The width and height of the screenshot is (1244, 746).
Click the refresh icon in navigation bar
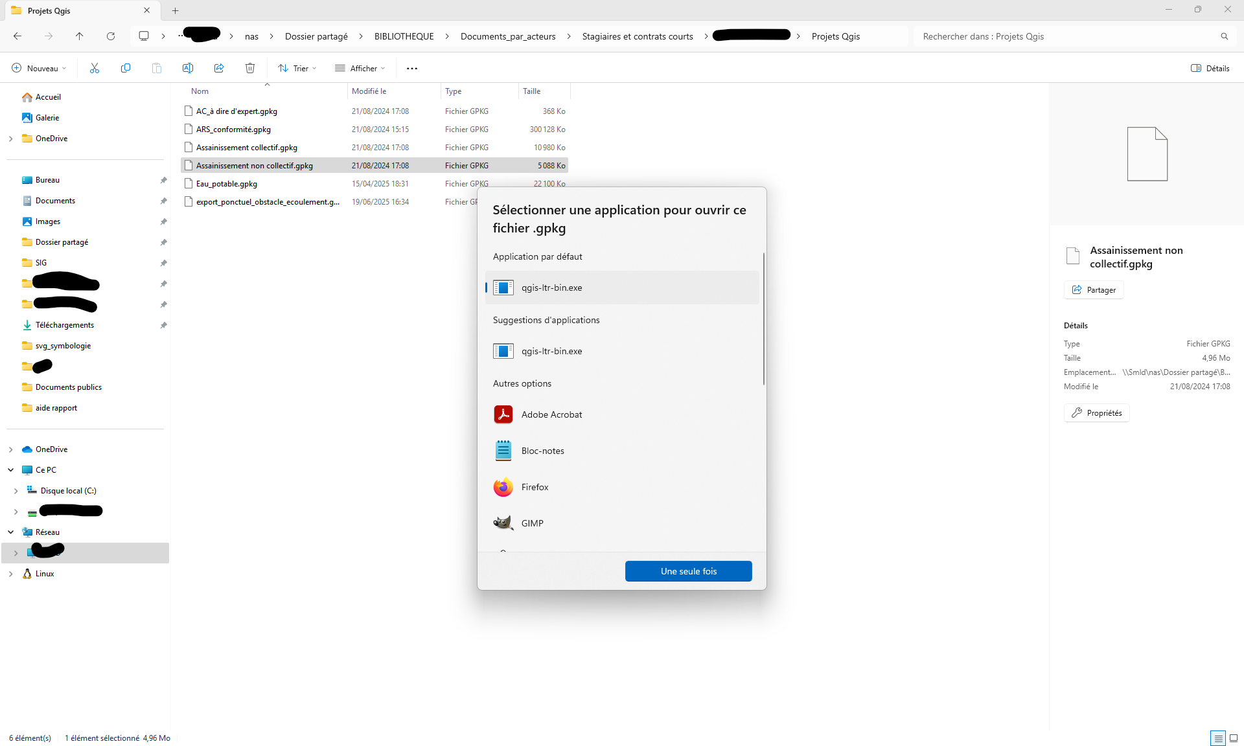pos(111,36)
